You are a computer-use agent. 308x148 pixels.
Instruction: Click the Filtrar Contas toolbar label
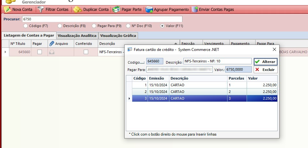pos(57,10)
